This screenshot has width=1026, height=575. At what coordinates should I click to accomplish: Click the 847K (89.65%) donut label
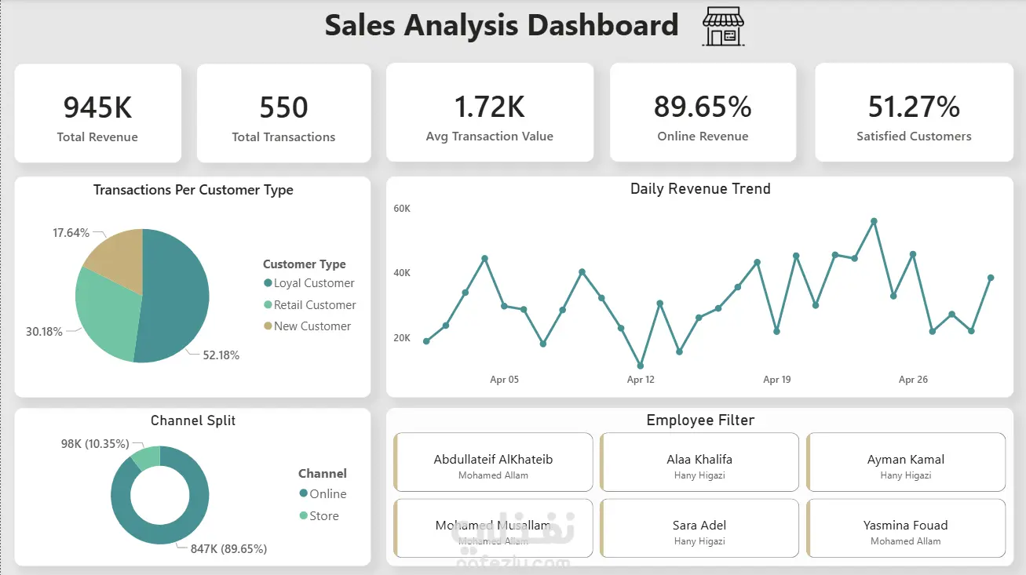229,549
